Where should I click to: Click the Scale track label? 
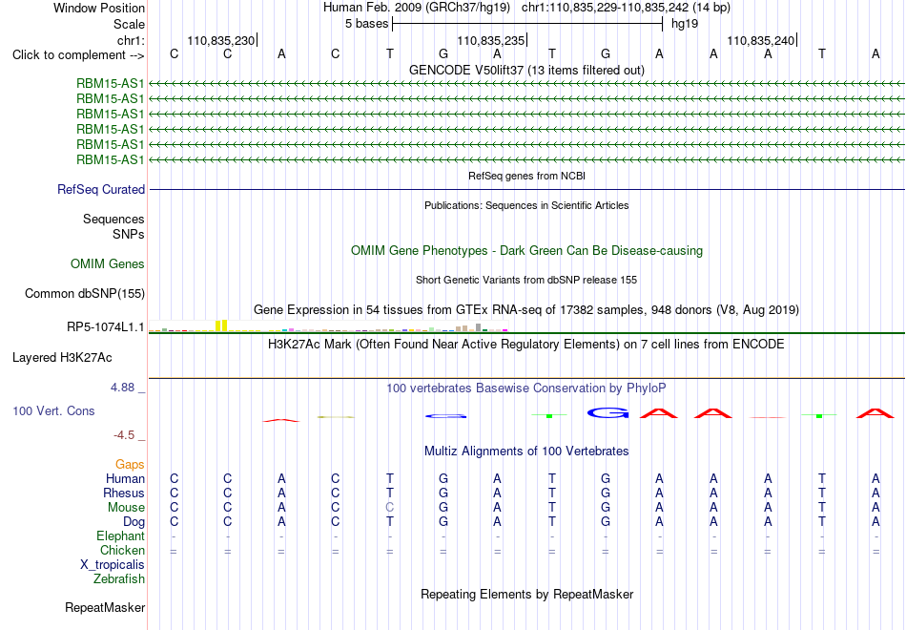point(129,24)
